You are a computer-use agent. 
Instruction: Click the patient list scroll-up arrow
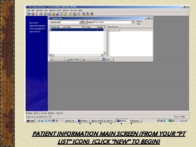pos(105,27)
